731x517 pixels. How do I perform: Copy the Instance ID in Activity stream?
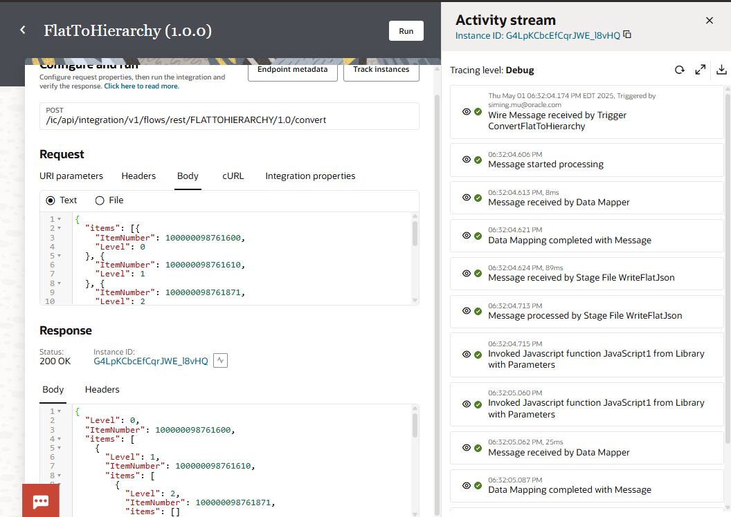tap(627, 35)
